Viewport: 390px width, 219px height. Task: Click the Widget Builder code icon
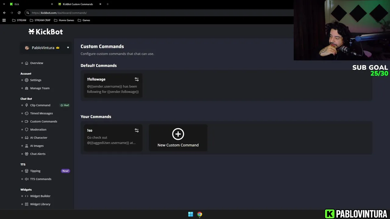pyautogui.click(x=27, y=196)
